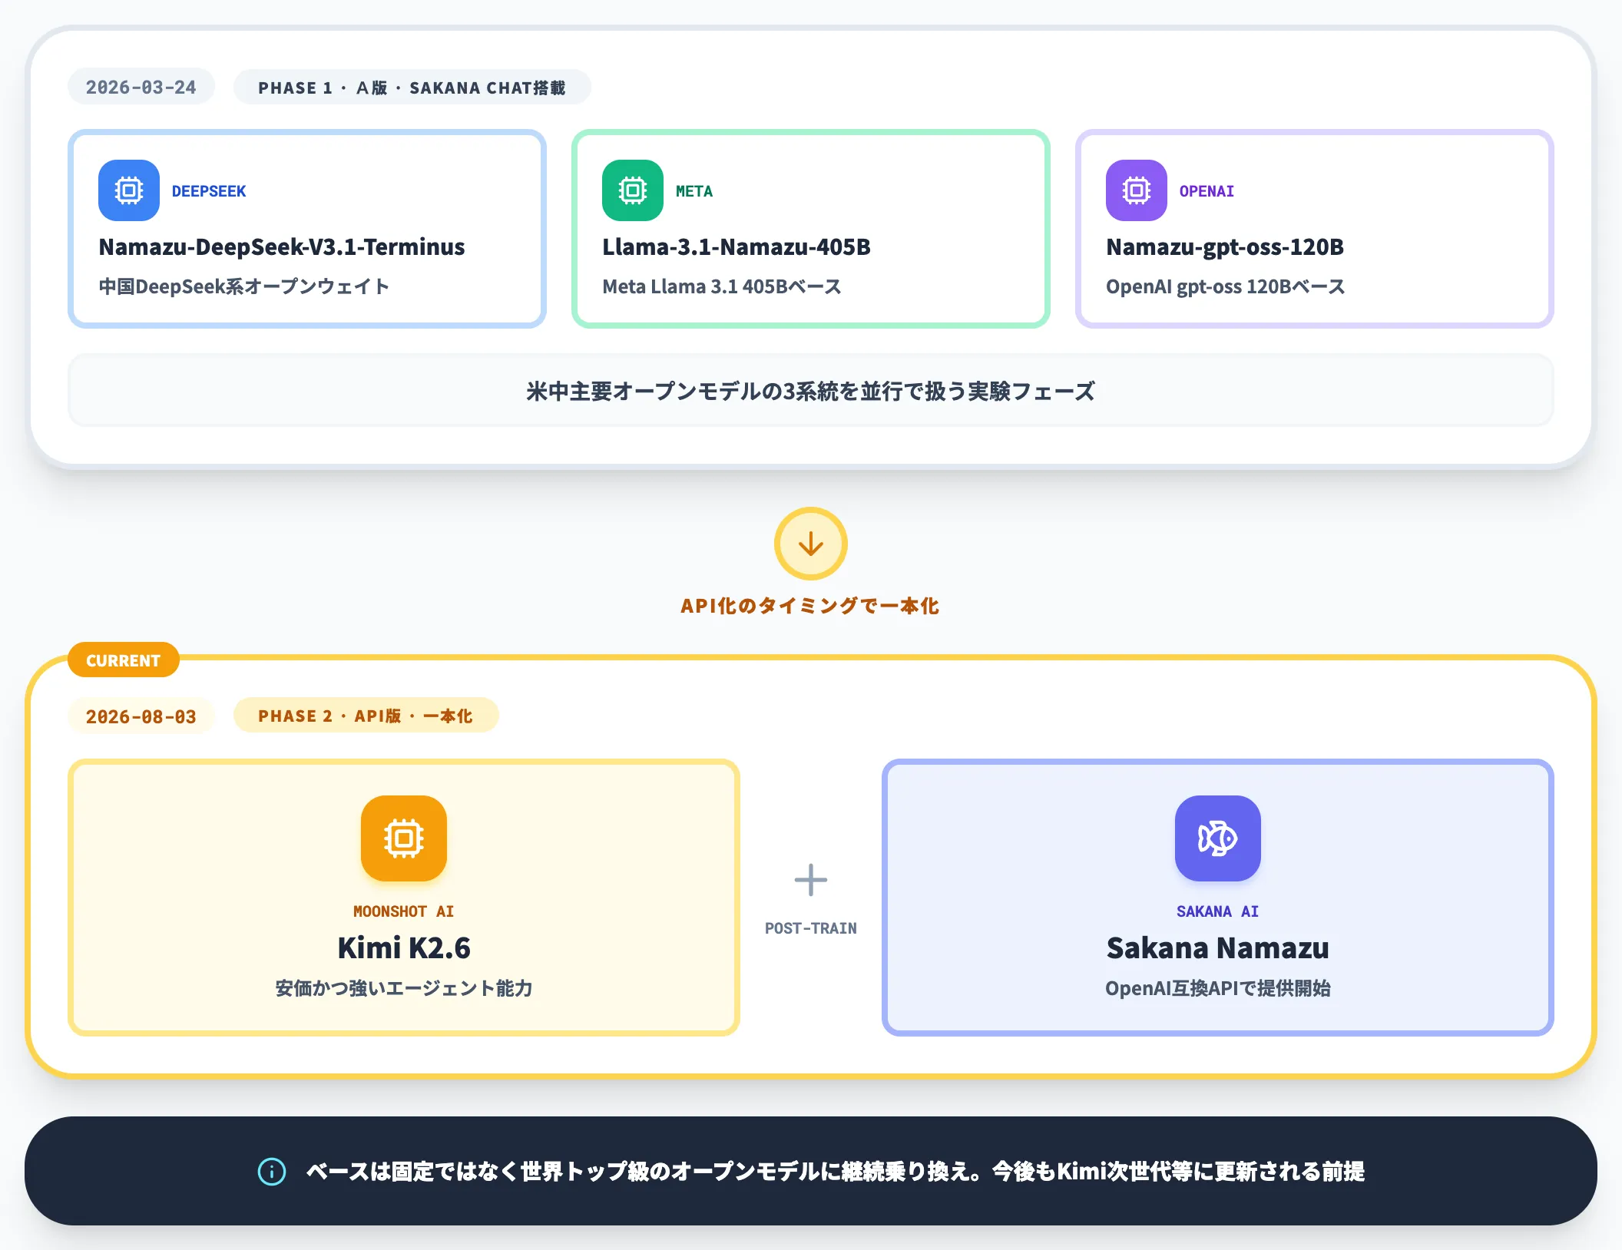Click the info icon in the dark banner
The image size is (1622, 1250).
pyautogui.click(x=272, y=1172)
